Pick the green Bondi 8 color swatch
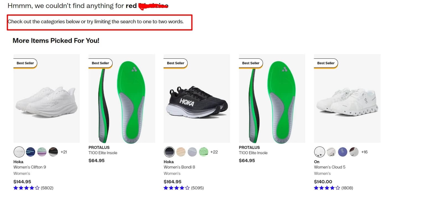The width and height of the screenshot is (425, 201). tap(203, 152)
